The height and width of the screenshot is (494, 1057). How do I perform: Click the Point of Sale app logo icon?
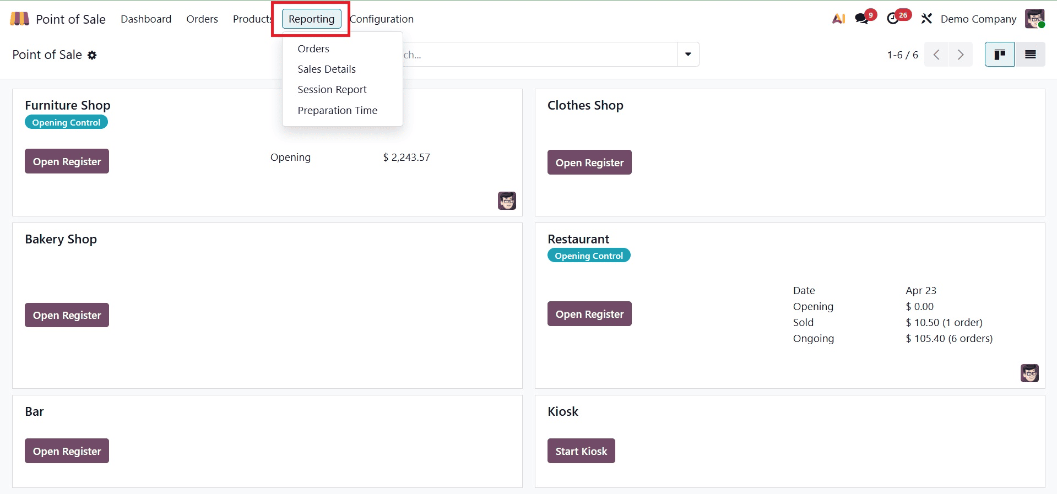coord(19,19)
